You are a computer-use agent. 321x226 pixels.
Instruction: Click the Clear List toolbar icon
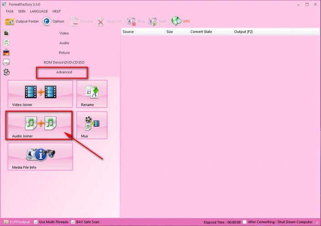click(100, 21)
